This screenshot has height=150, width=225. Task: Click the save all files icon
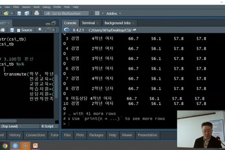coord(27,13)
